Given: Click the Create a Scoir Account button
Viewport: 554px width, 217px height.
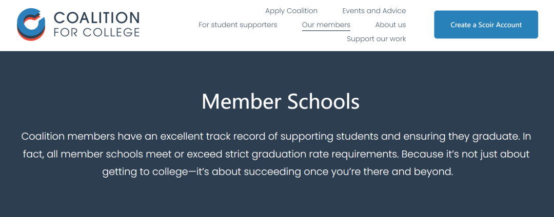Looking at the screenshot, I should [x=486, y=25].
